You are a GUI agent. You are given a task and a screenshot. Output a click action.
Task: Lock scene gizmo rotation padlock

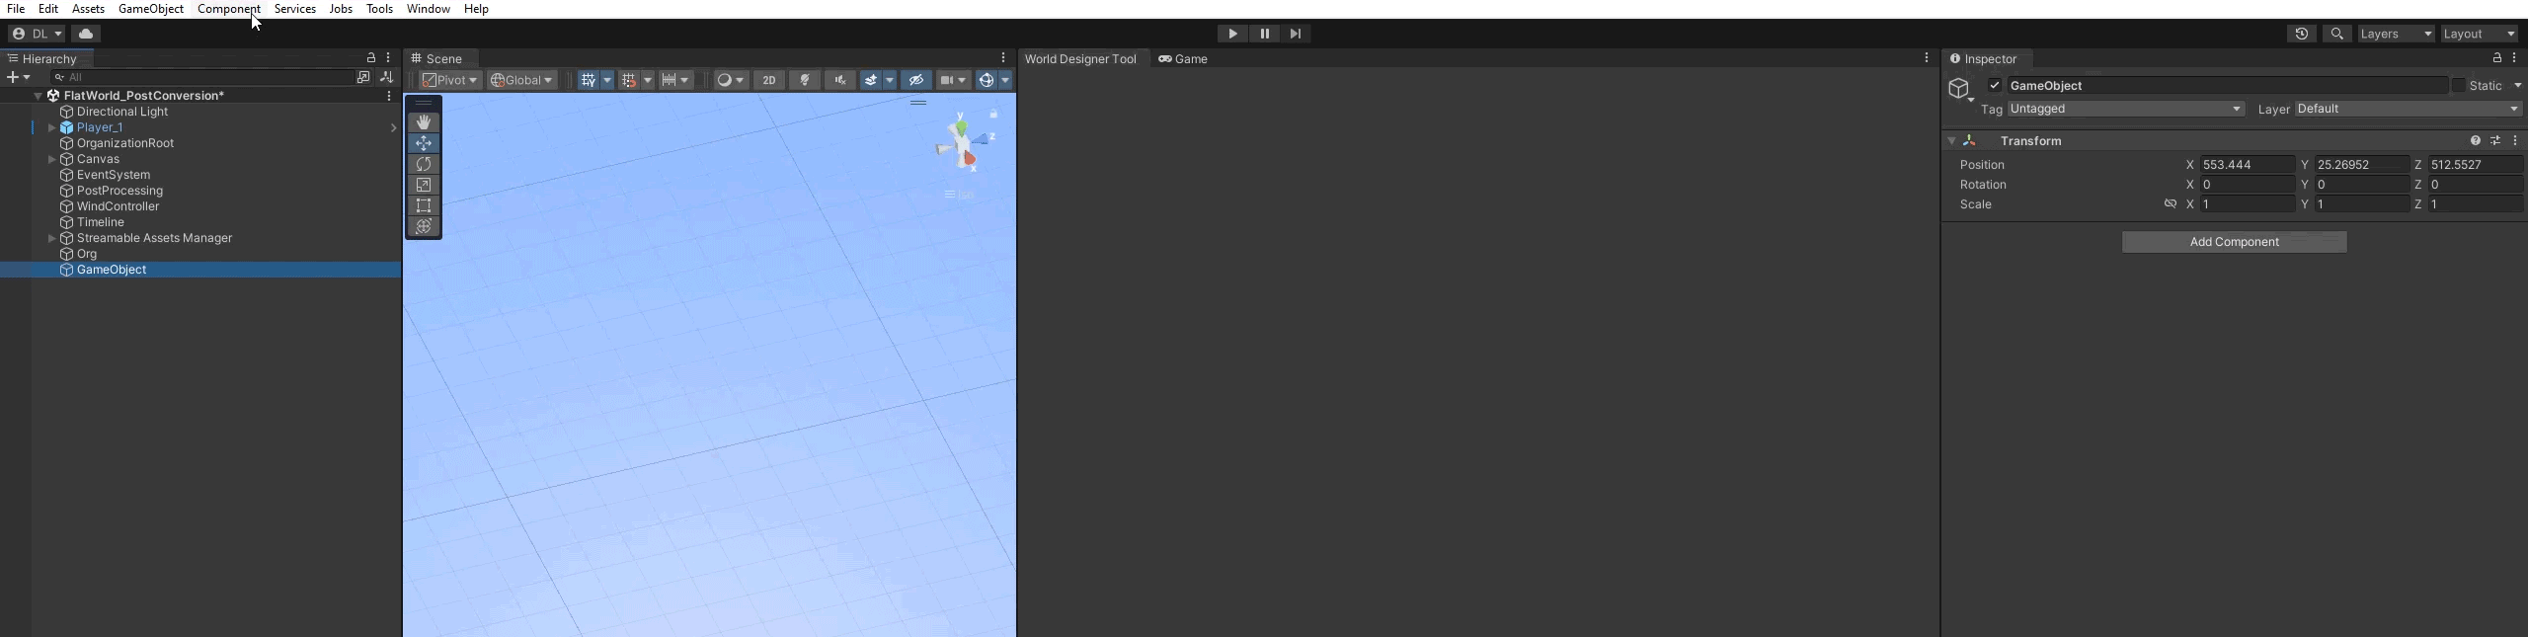point(993,115)
